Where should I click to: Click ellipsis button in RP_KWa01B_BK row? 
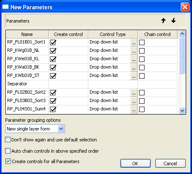click(134, 67)
